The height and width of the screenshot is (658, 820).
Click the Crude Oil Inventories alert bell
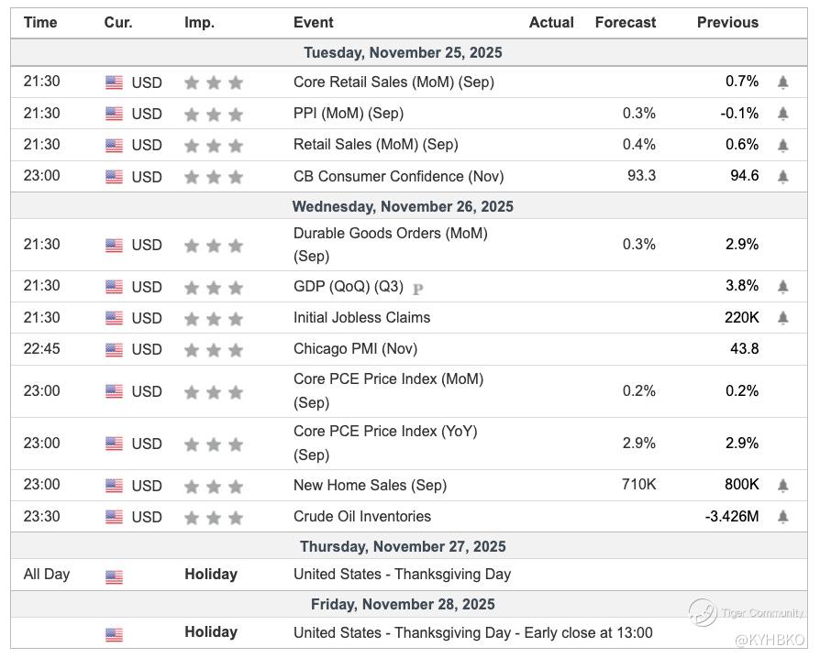pos(782,517)
